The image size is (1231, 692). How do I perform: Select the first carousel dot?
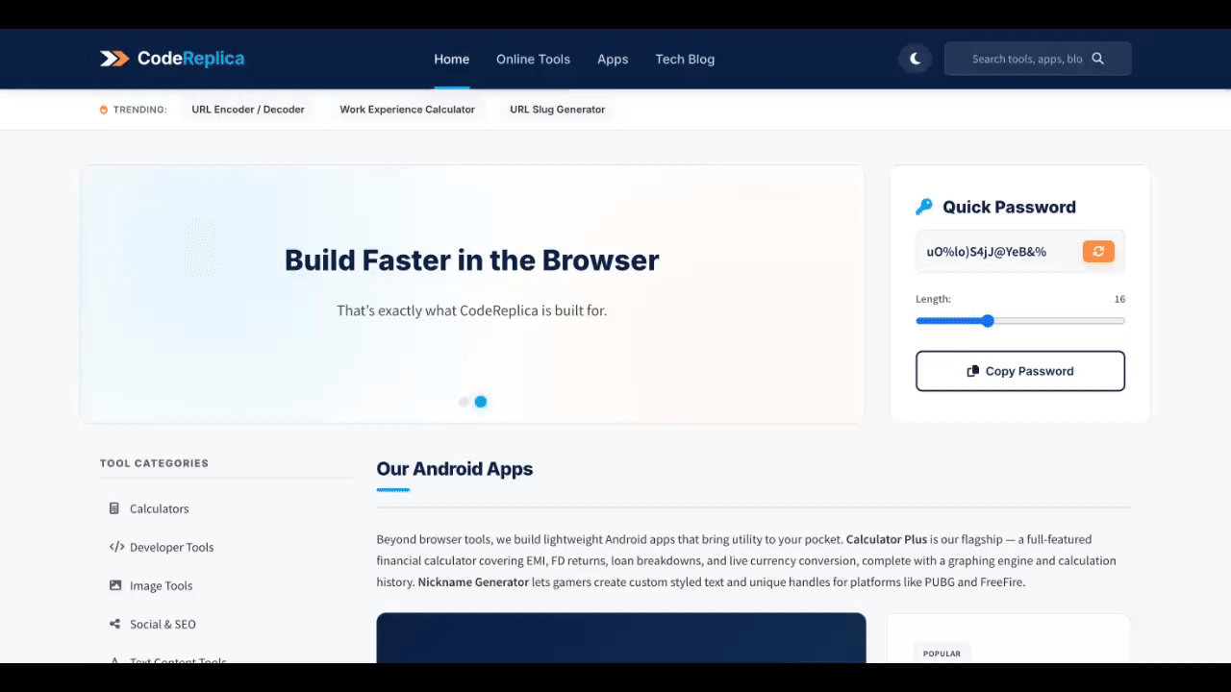465,402
